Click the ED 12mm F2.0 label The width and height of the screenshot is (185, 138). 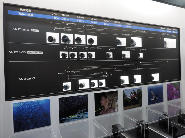click(x=68, y=48)
